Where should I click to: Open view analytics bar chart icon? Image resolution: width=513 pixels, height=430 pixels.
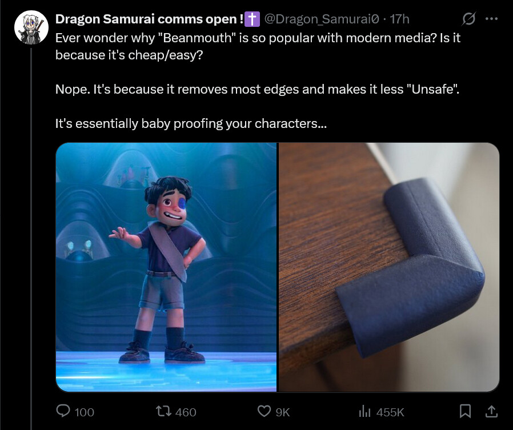coord(364,411)
